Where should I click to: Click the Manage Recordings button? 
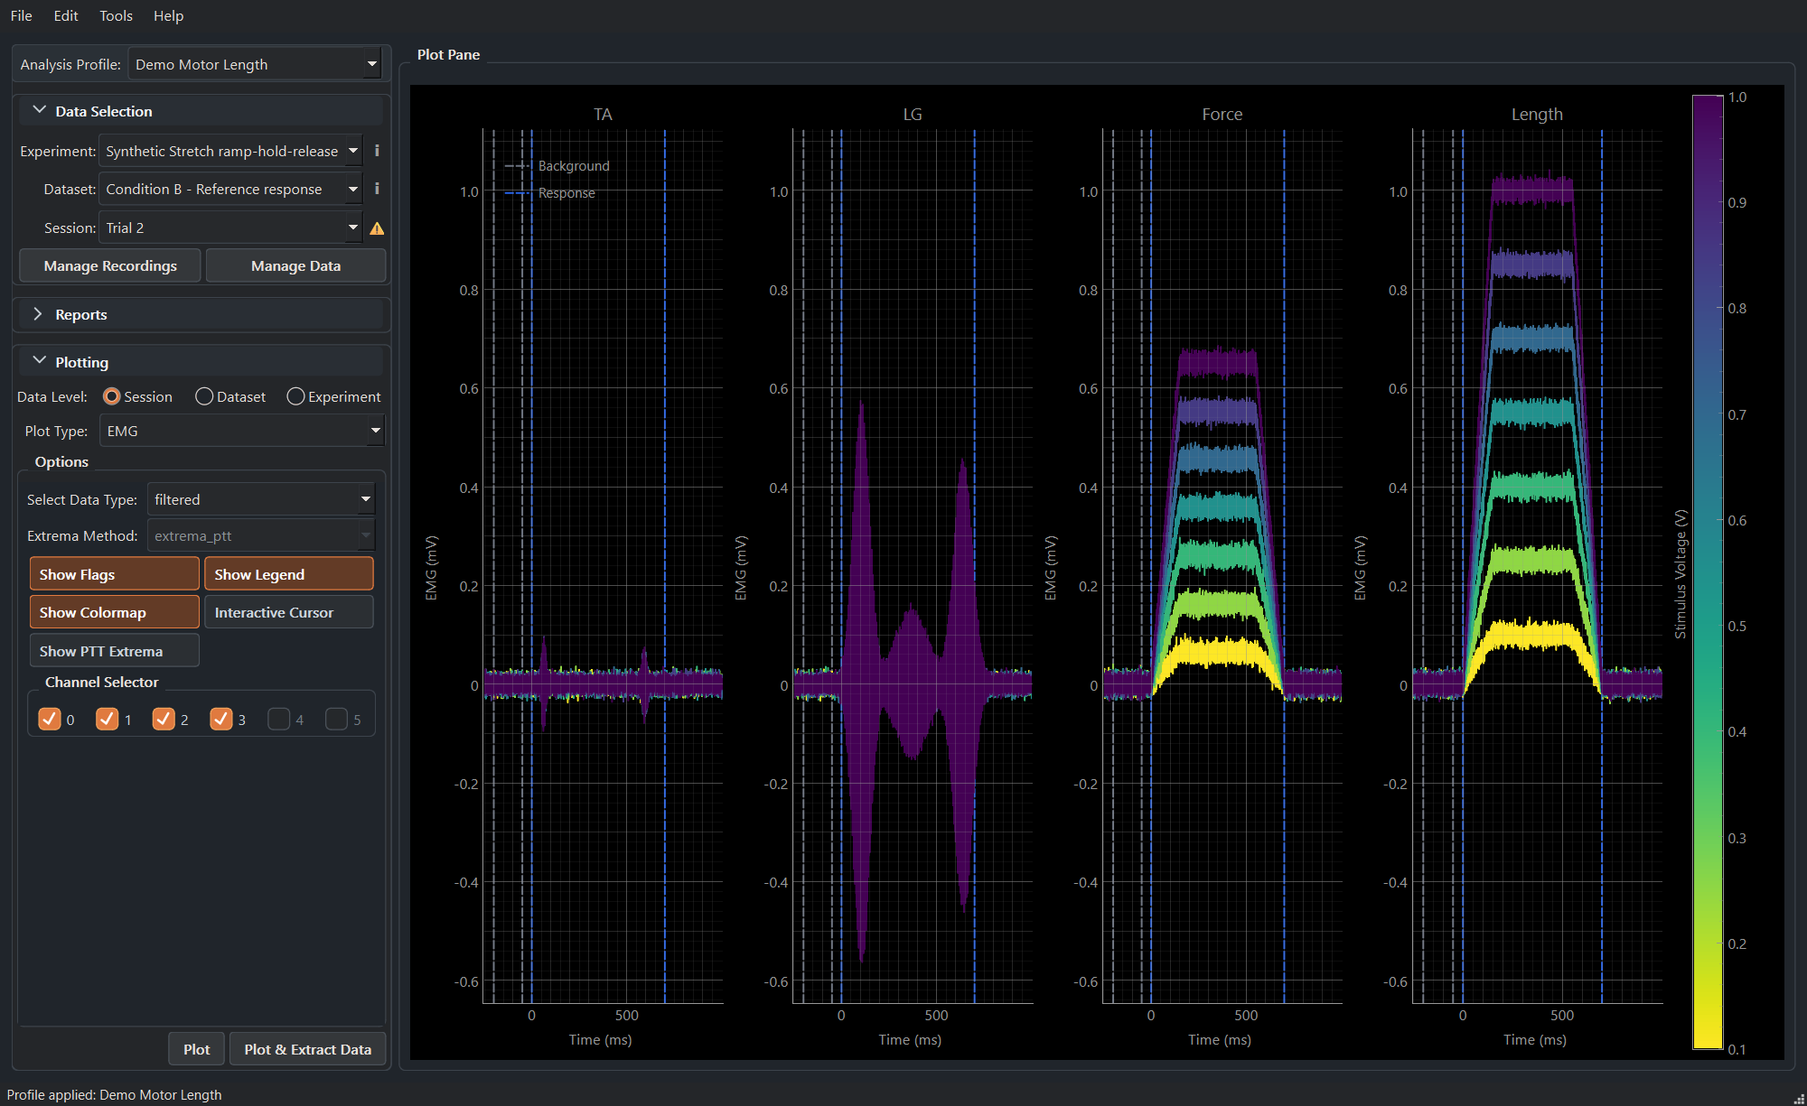click(x=110, y=265)
